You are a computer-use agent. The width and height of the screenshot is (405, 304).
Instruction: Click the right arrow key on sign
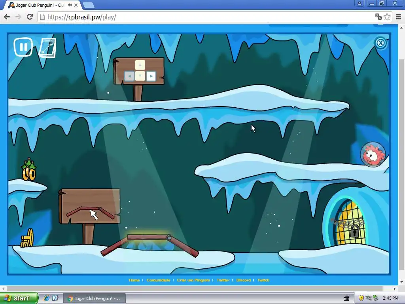[x=151, y=76]
